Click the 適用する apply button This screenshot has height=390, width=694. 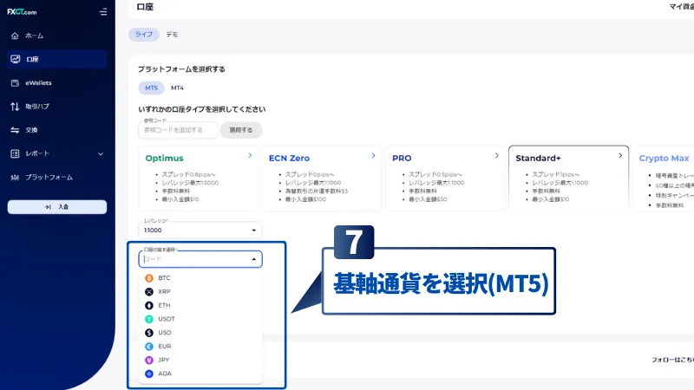pyautogui.click(x=241, y=130)
